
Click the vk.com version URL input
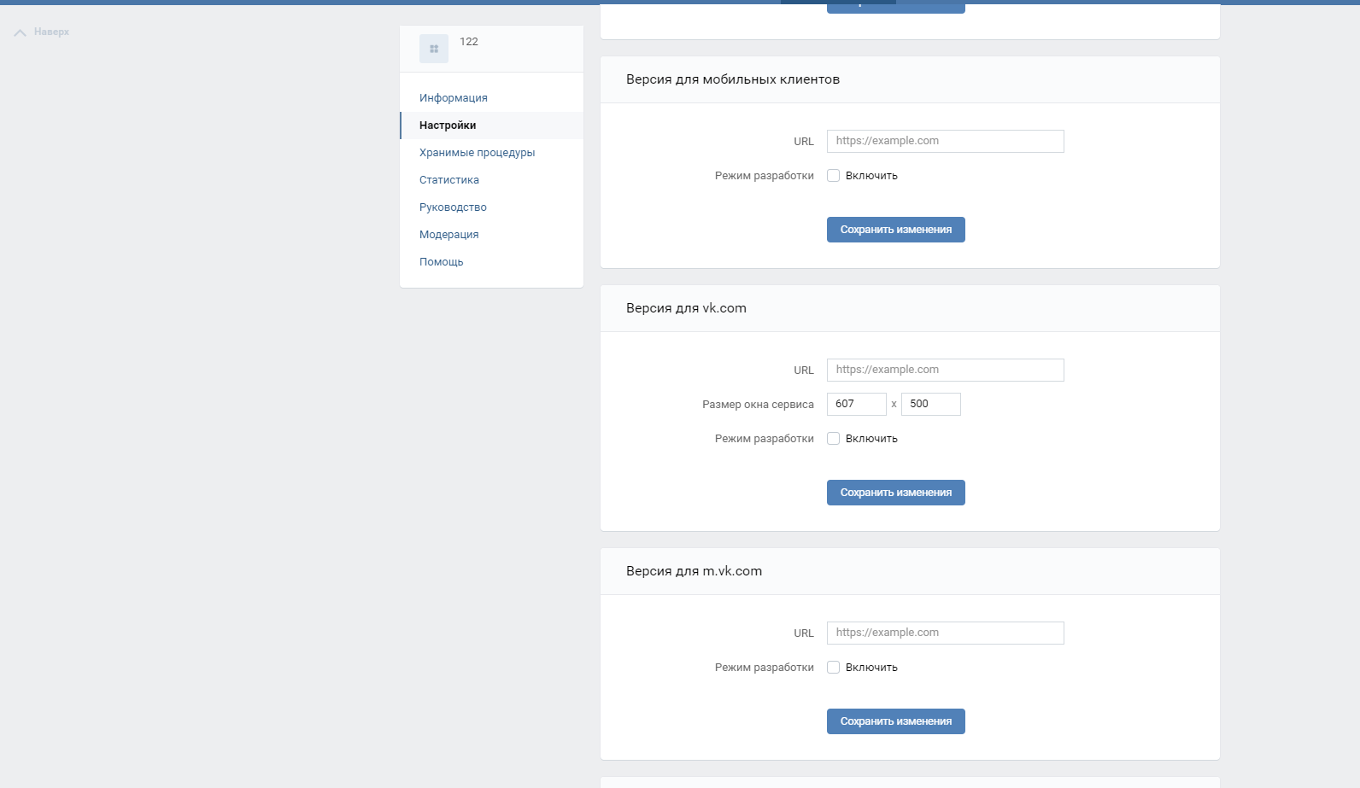[945, 370]
